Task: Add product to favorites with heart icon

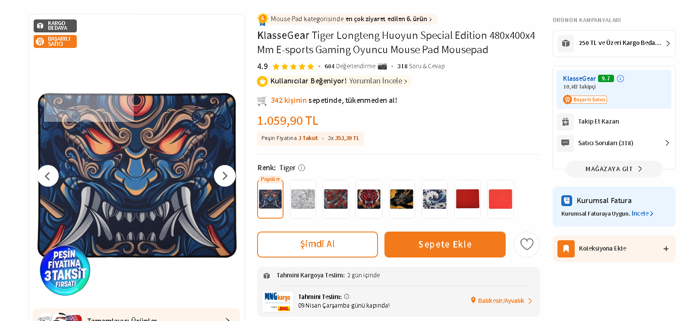Action: pyautogui.click(x=526, y=245)
